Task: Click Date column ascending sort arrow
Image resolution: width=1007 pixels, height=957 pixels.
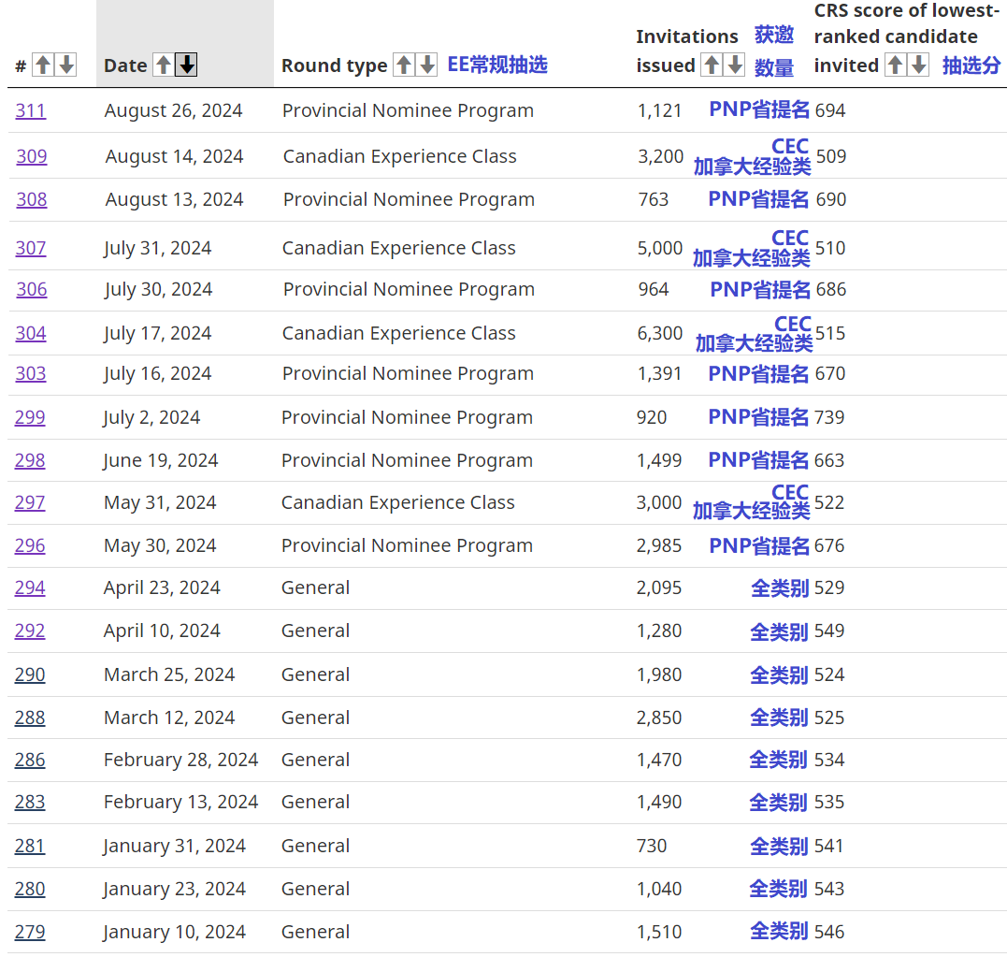Action: [x=164, y=65]
